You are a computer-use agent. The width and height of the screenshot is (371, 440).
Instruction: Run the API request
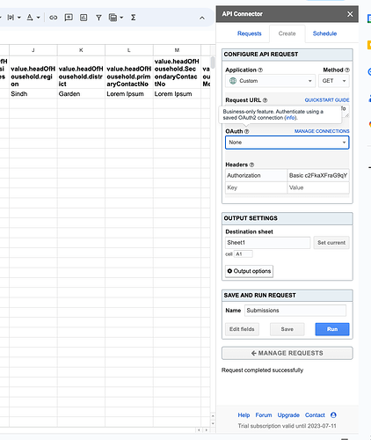[332, 329]
